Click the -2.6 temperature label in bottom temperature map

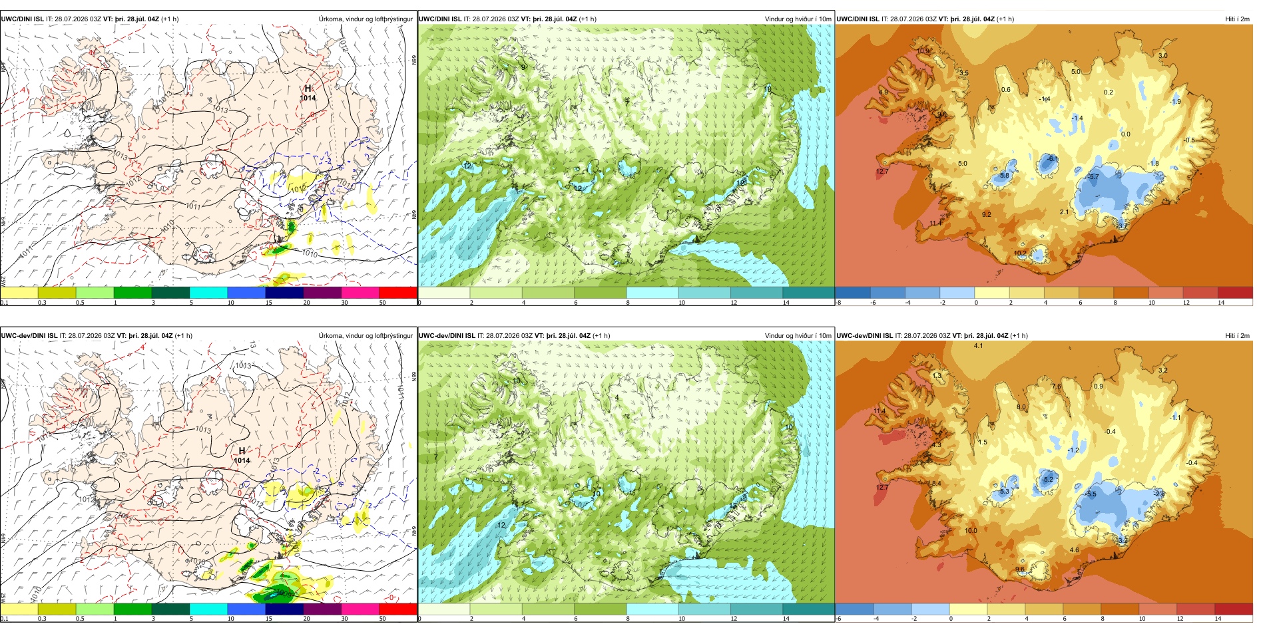point(1159,494)
